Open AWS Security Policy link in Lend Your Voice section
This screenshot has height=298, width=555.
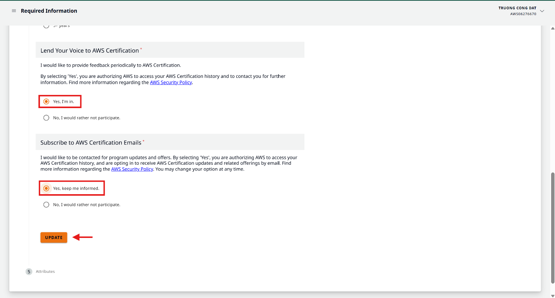(x=171, y=83)
